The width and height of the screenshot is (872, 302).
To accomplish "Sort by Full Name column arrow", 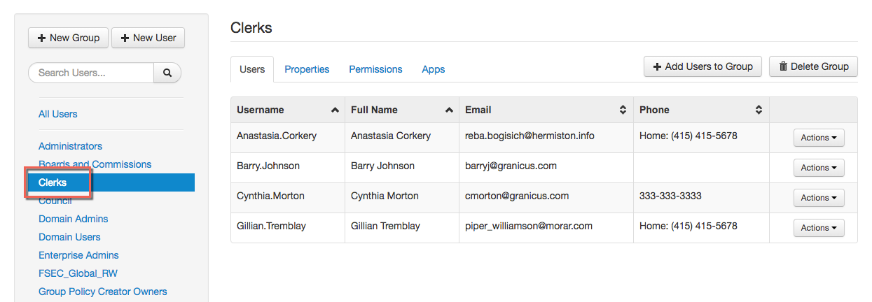I will click(x=450, y=110).
